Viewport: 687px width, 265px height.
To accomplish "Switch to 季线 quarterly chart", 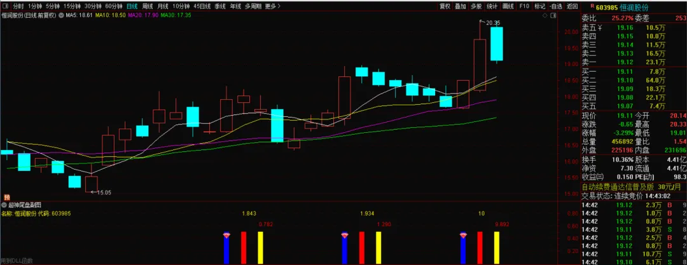I will coord(220,6).
